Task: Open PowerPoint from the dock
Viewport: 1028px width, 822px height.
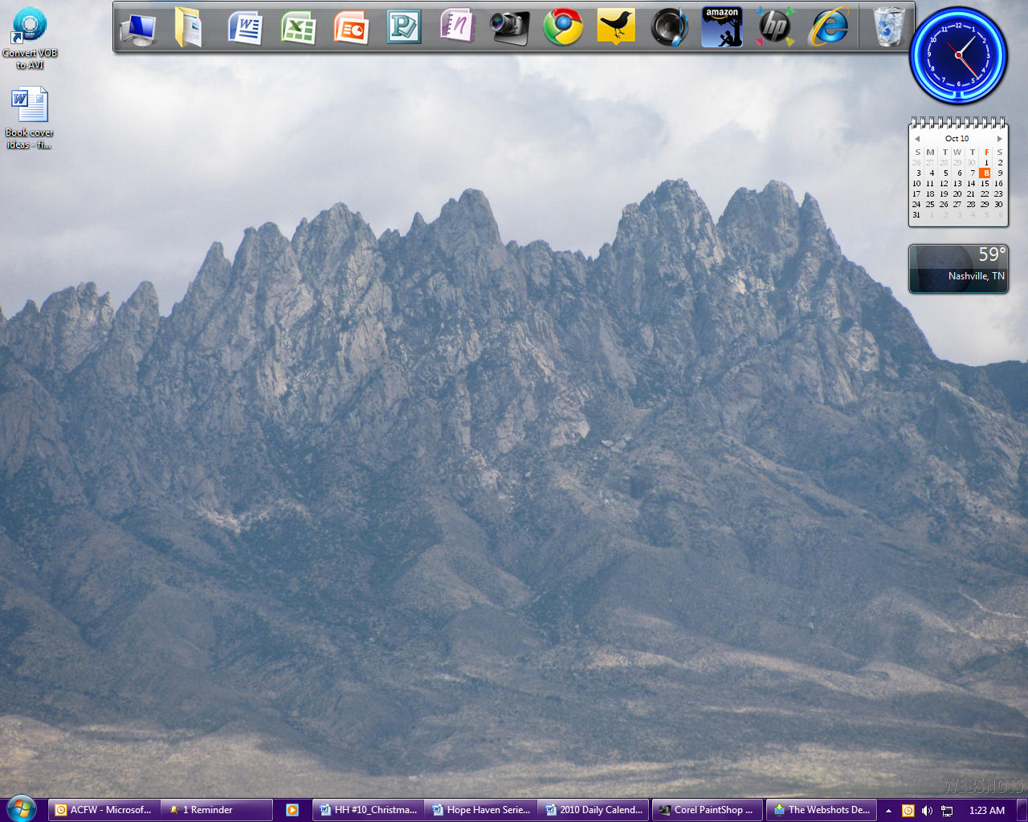Action: 351,28
